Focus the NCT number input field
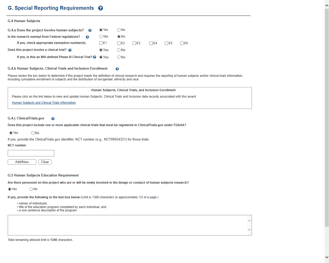The width and height of the screenshot is (329, 263). [x=31, y=153]
